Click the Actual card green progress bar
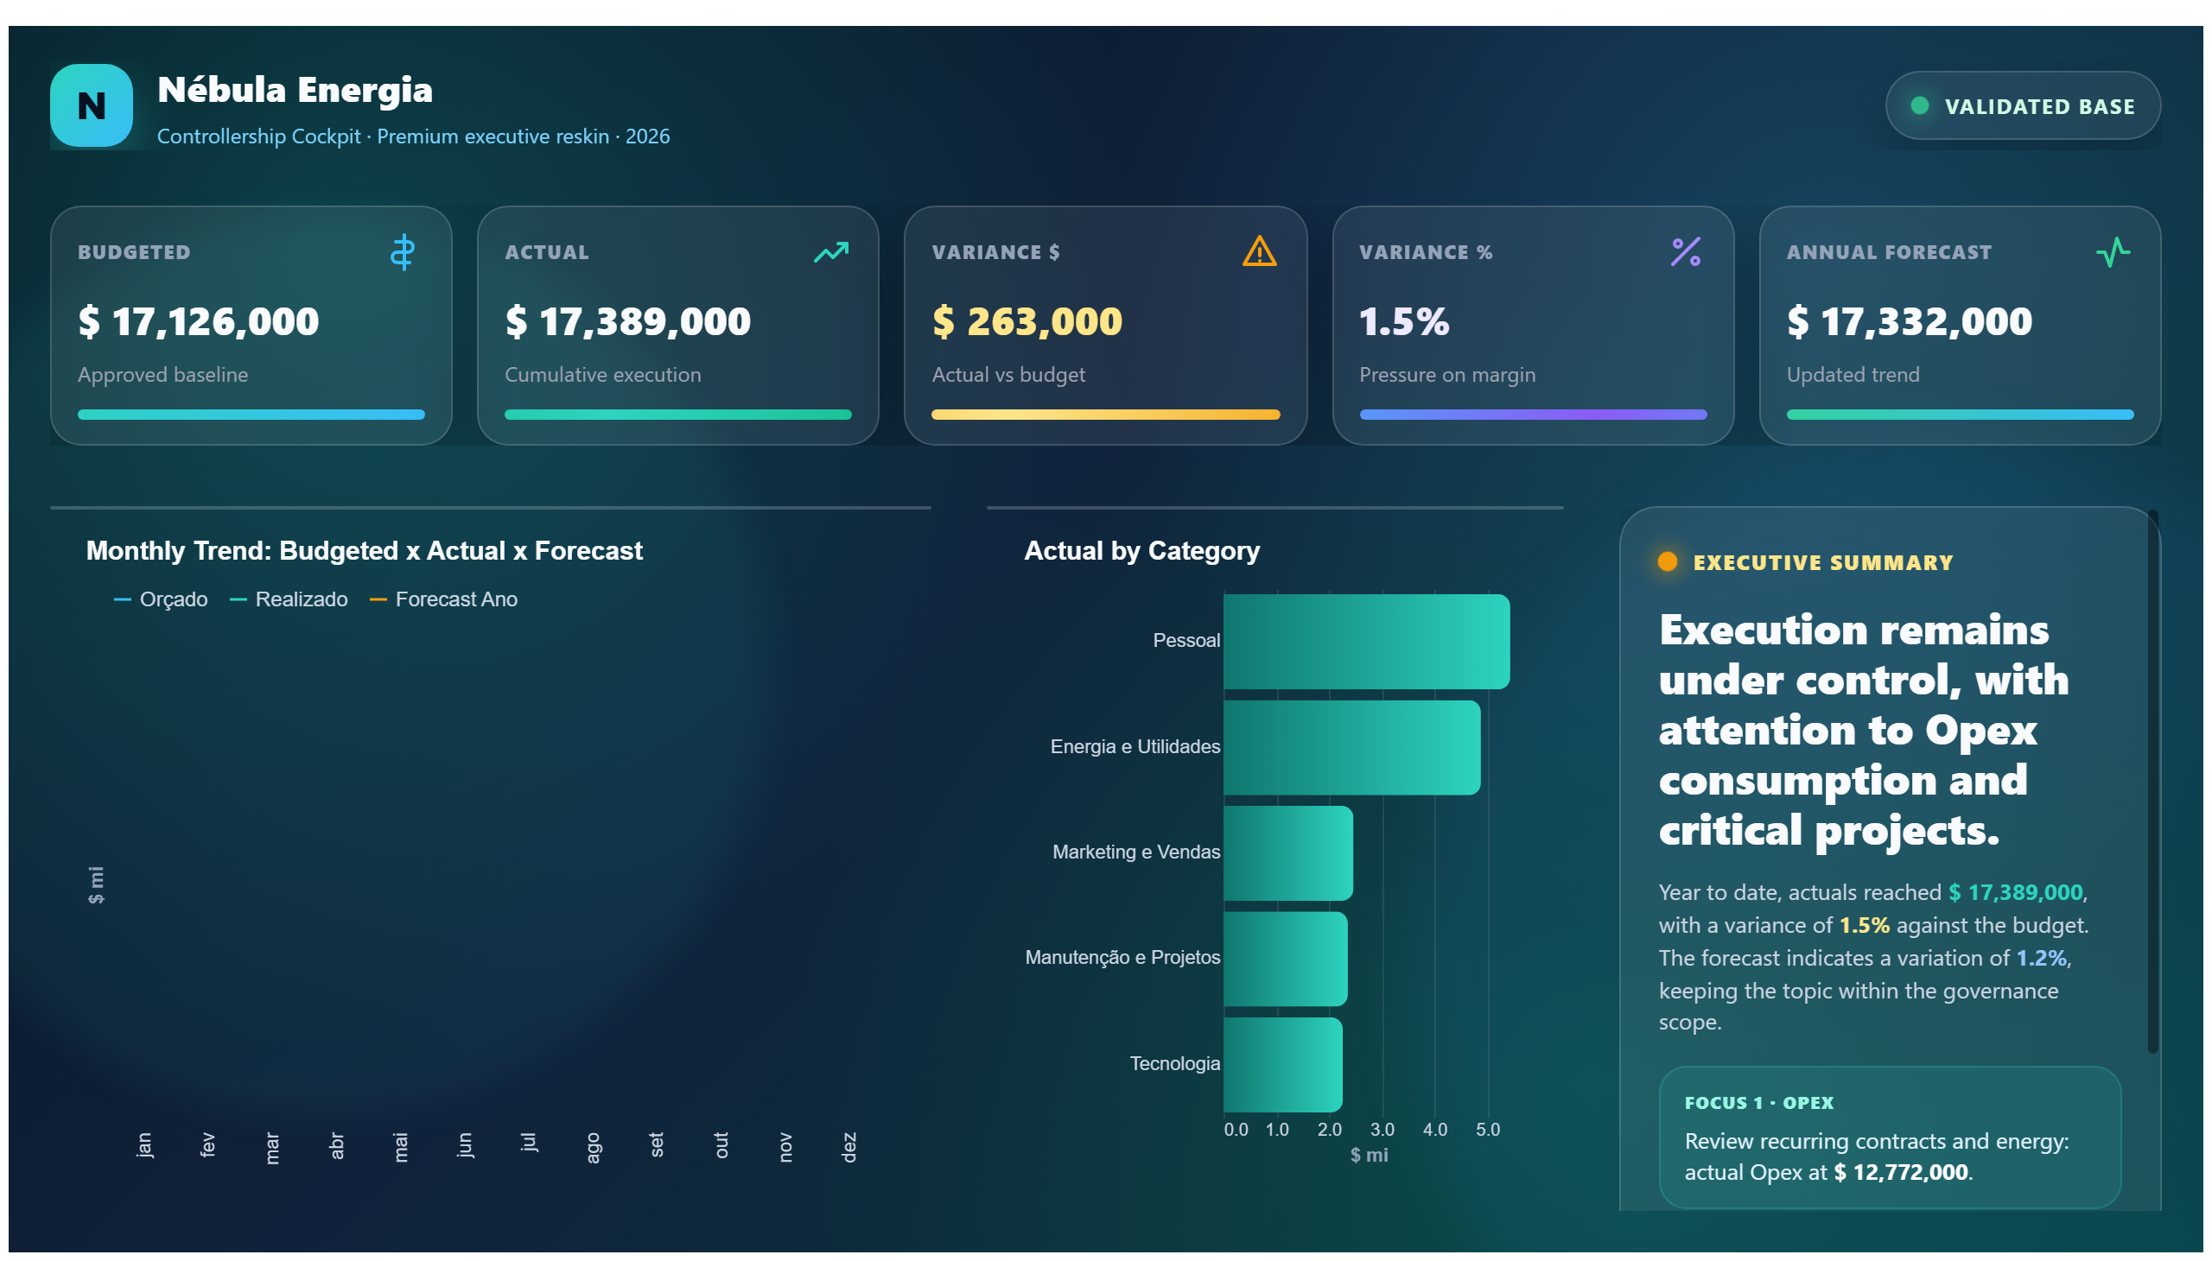Screen dimensions: 2212x1261 (x=678, y=415)
